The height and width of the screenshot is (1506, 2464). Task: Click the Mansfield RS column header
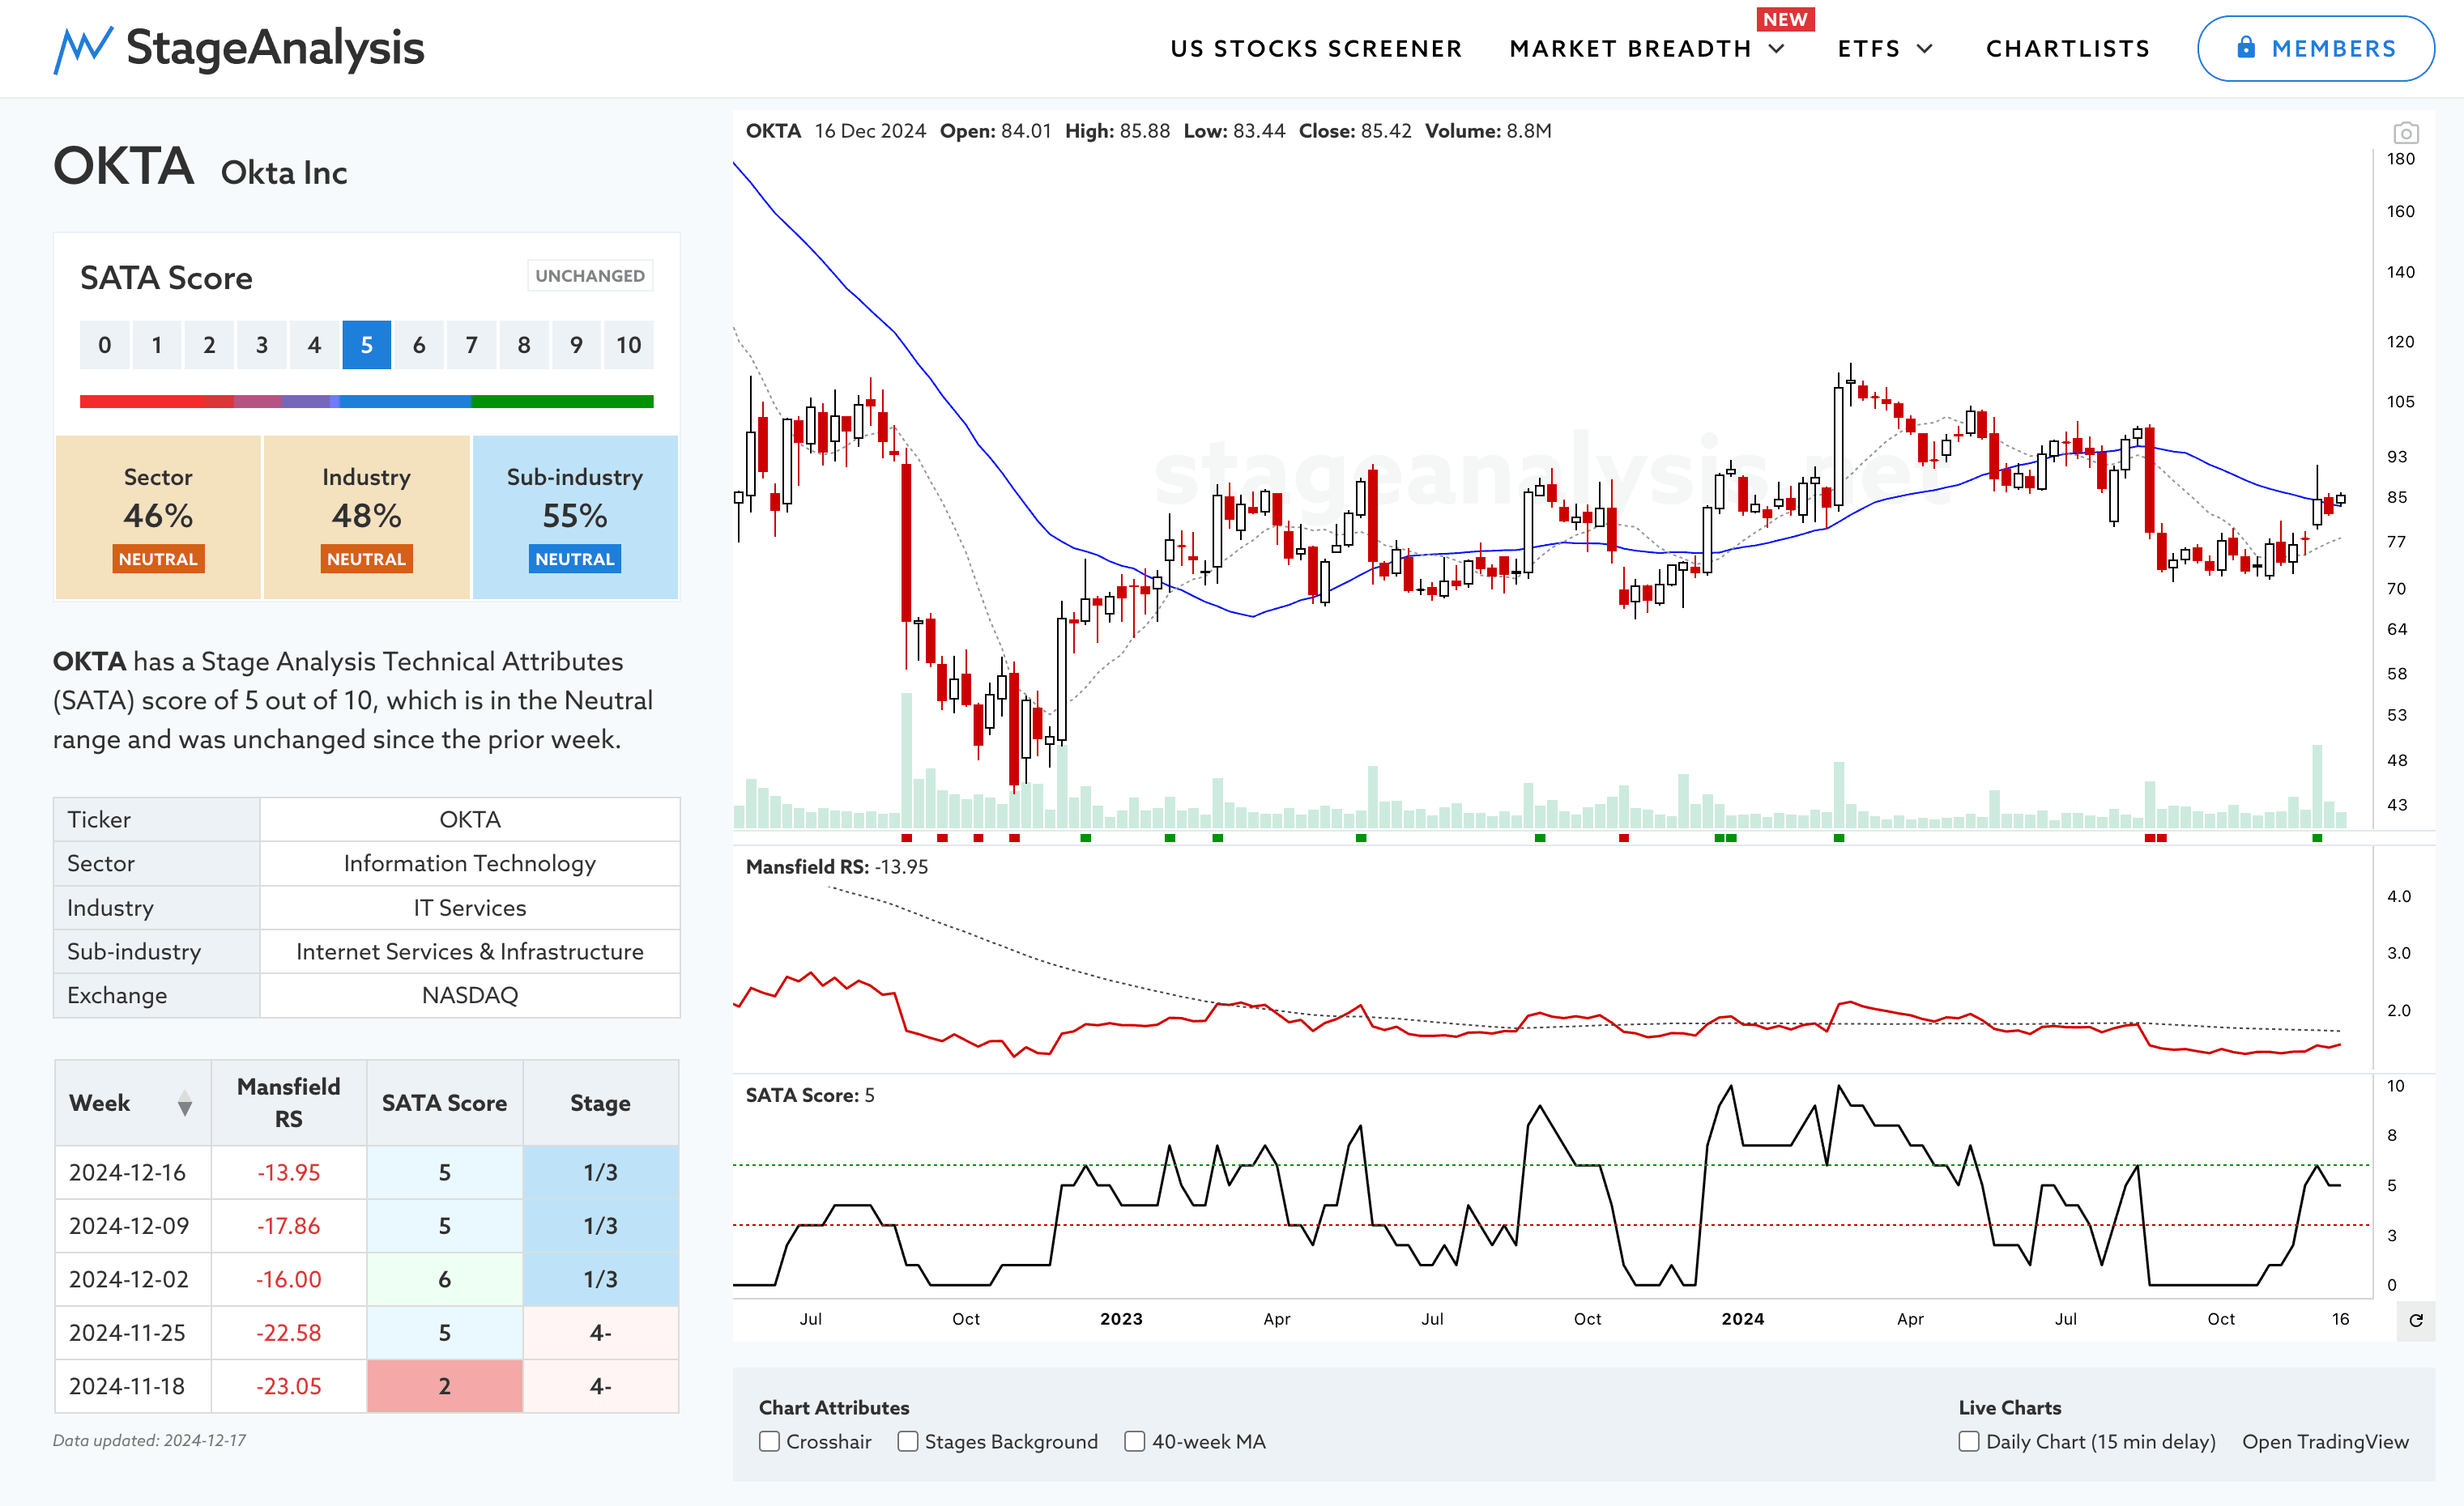coord(288,1104)
